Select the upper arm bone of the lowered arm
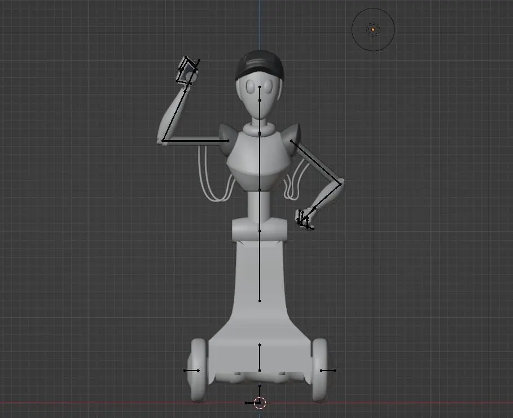 [x=316, y=163]
